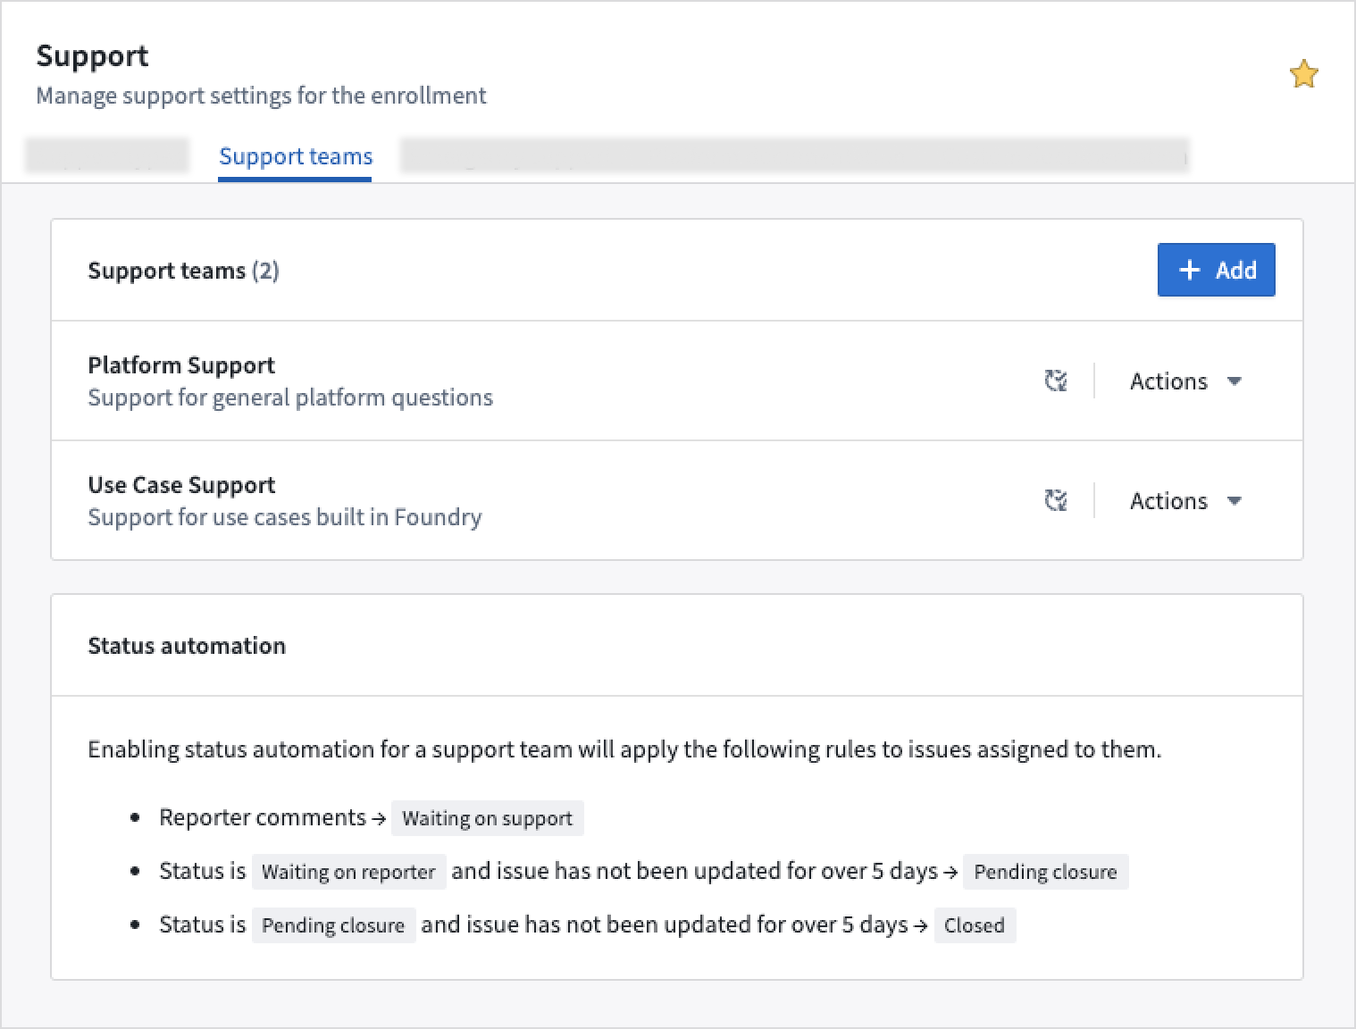The width and height of the screenshot is (1356, 1029).
Task: Click the "Closed" status tag
Action: 975,925
